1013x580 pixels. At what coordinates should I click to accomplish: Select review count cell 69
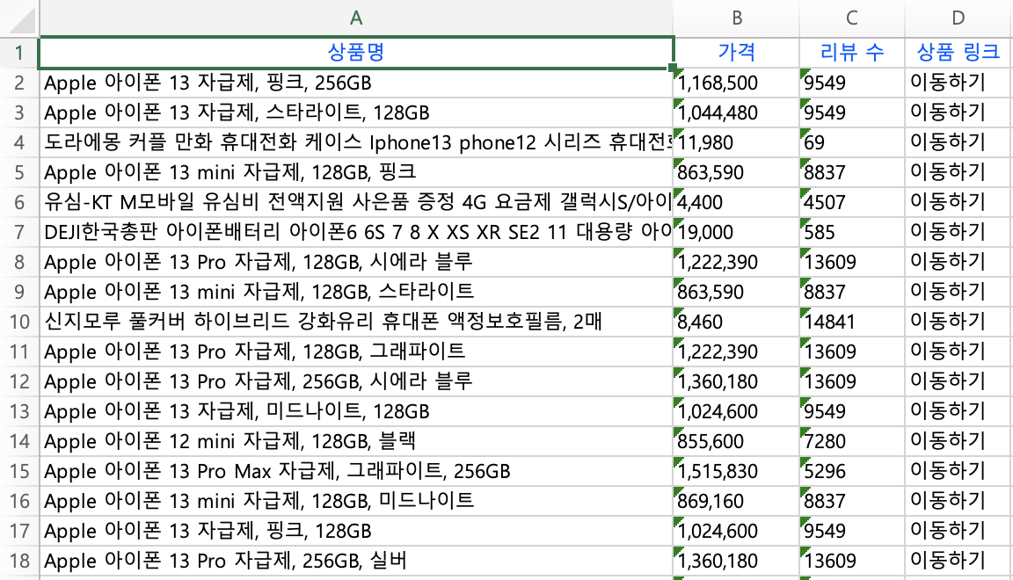tap(851, 142)
